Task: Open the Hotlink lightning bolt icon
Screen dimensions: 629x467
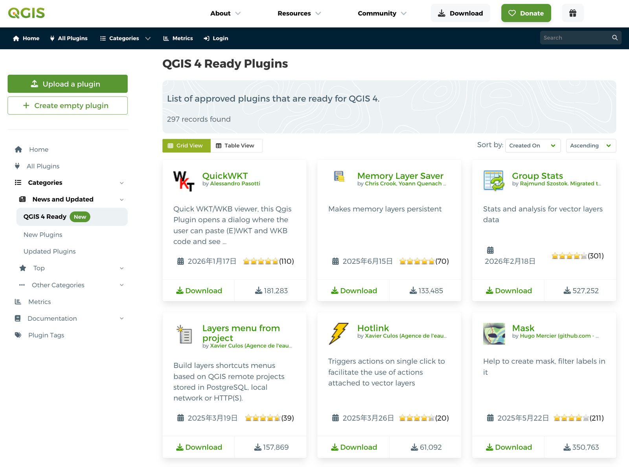Action: point(338,334)
